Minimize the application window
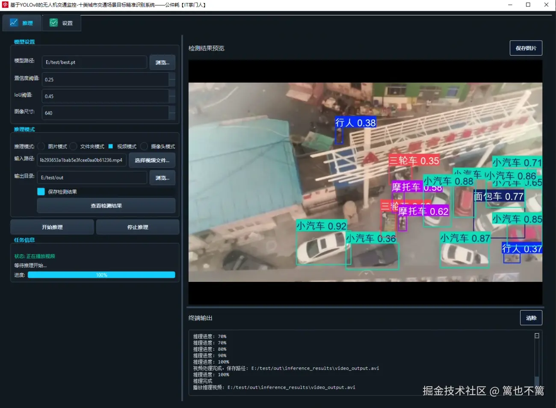The width and height of the screenshot is (556, 408). tap(510, 5)
